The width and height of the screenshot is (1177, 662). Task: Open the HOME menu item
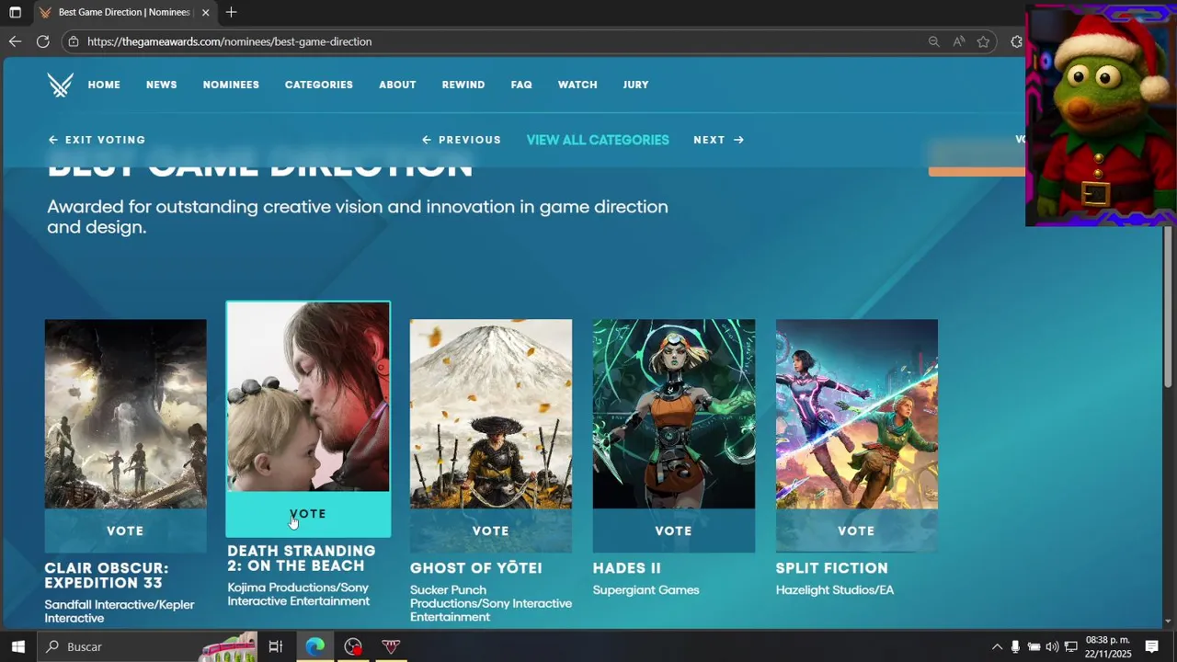(x=104, y=85)
